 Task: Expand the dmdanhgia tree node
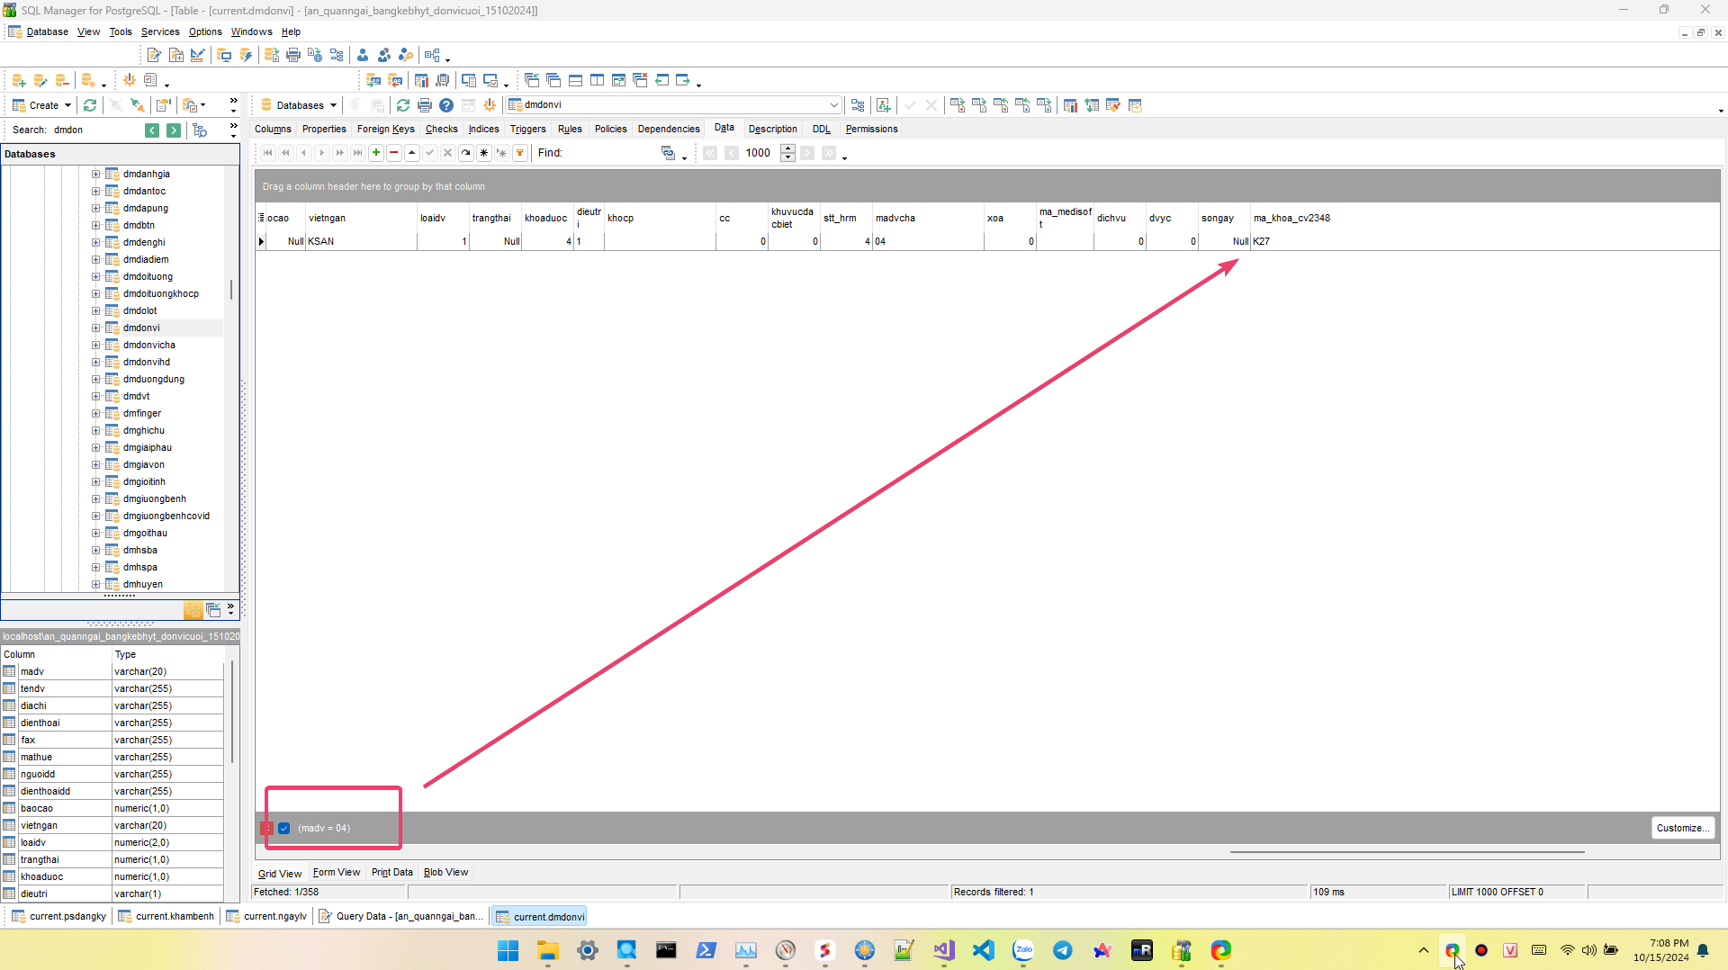(x=96, y=175)
